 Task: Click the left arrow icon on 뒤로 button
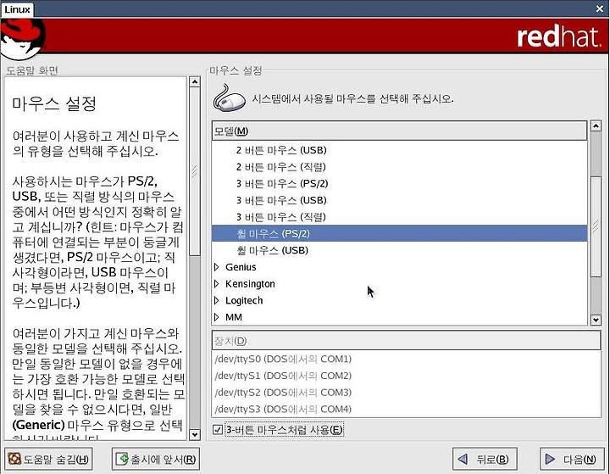463,460
